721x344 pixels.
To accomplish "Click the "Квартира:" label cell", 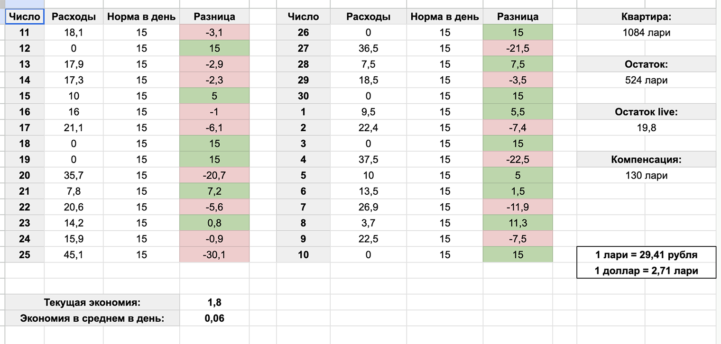I will (x=646, y=17).
